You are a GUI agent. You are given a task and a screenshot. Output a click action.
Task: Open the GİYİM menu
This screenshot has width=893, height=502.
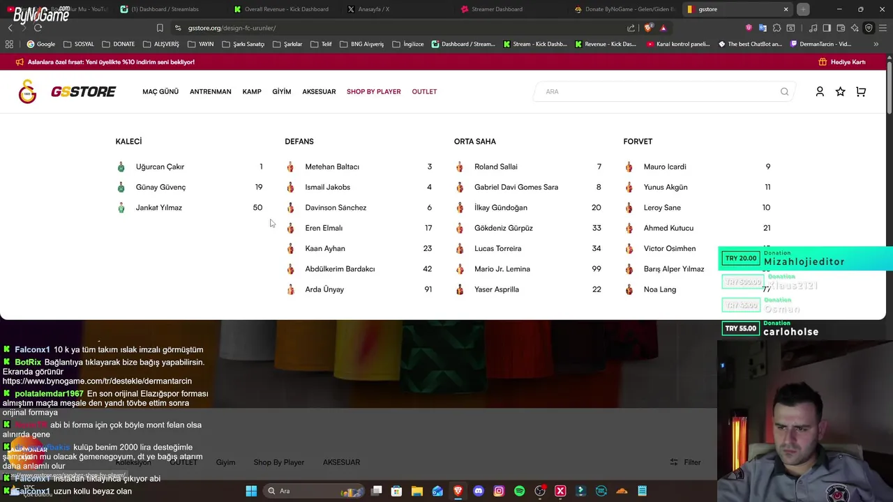click(281, 91)
